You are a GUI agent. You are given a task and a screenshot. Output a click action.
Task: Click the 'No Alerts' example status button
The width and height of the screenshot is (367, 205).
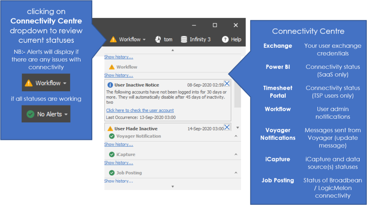coord(46,114)
